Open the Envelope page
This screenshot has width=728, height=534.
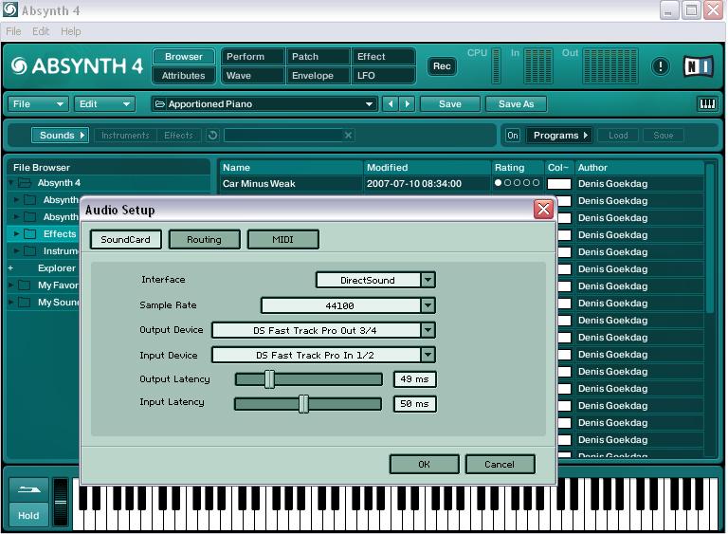tap(318, 75)
